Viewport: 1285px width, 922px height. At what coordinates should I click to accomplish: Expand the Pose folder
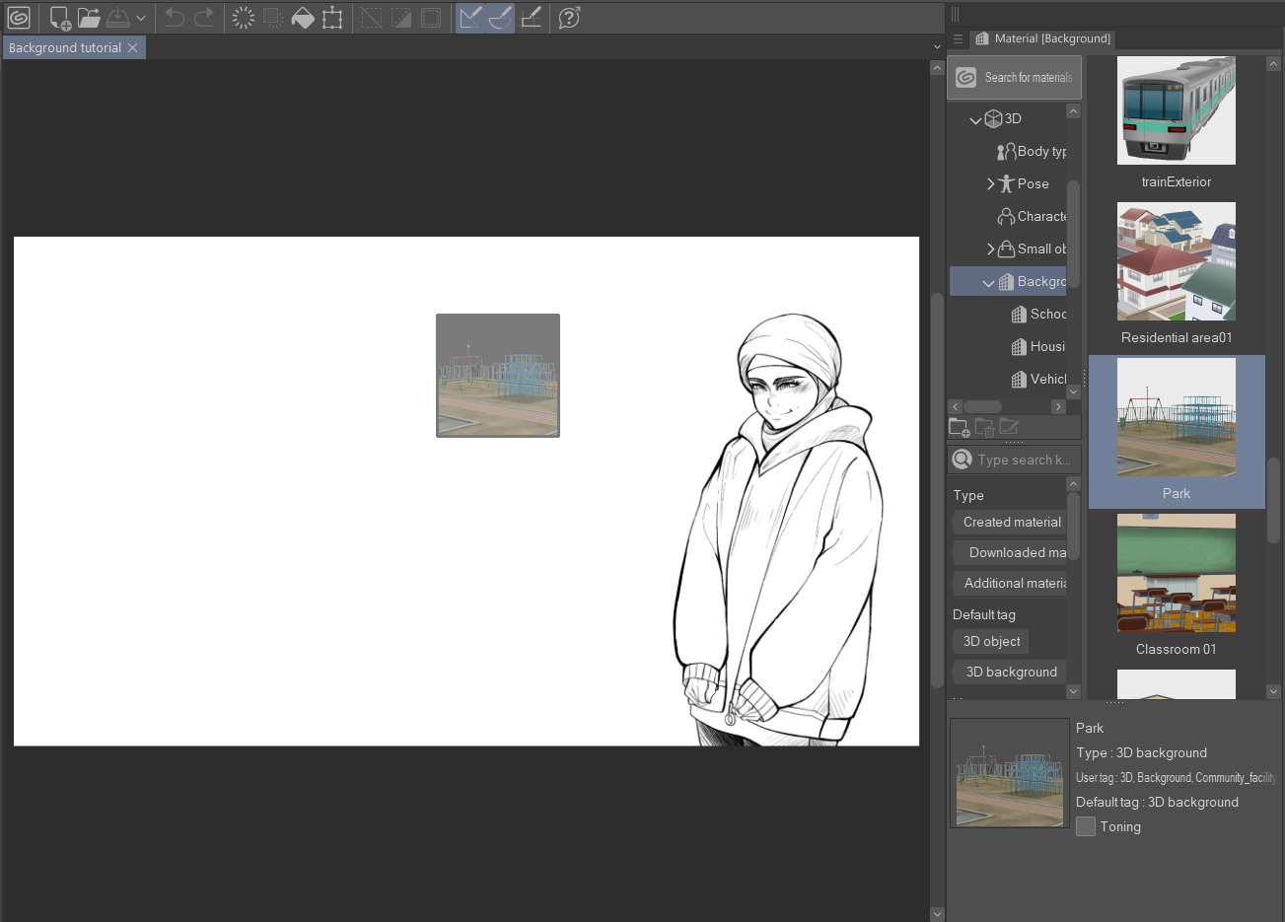990,184
